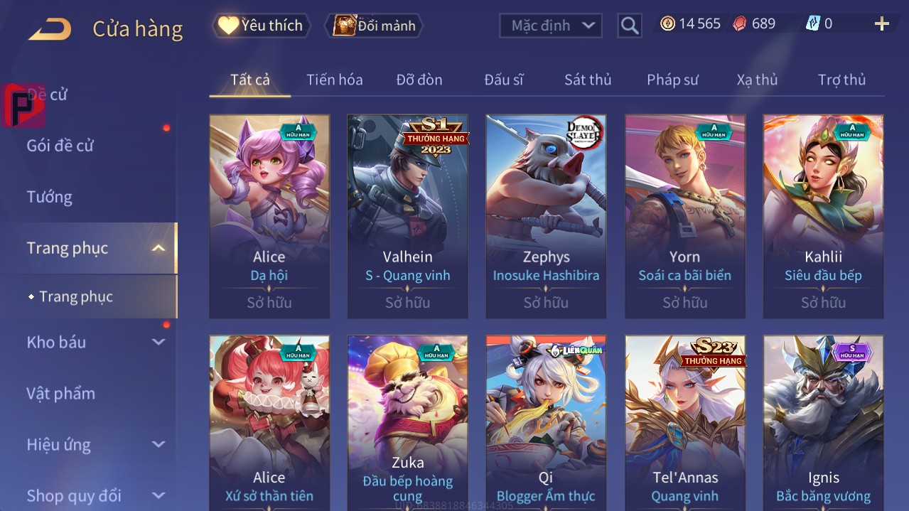Viewport: 909px width, 511px height.
Task: Open the Mặc định sort dropdown
Action: [551, 26]
